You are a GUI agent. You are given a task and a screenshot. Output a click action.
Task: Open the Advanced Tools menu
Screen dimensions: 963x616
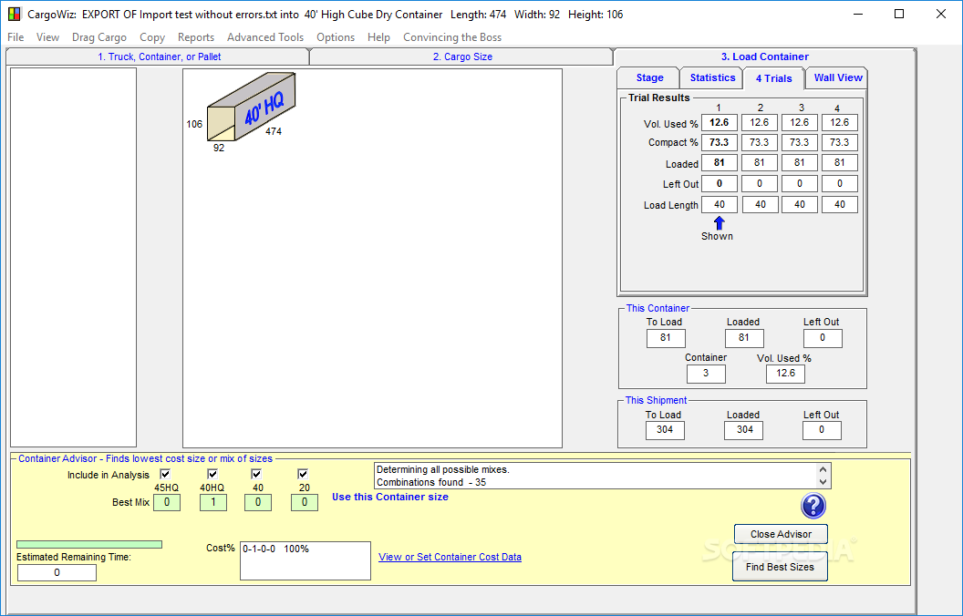coord(265,37)
